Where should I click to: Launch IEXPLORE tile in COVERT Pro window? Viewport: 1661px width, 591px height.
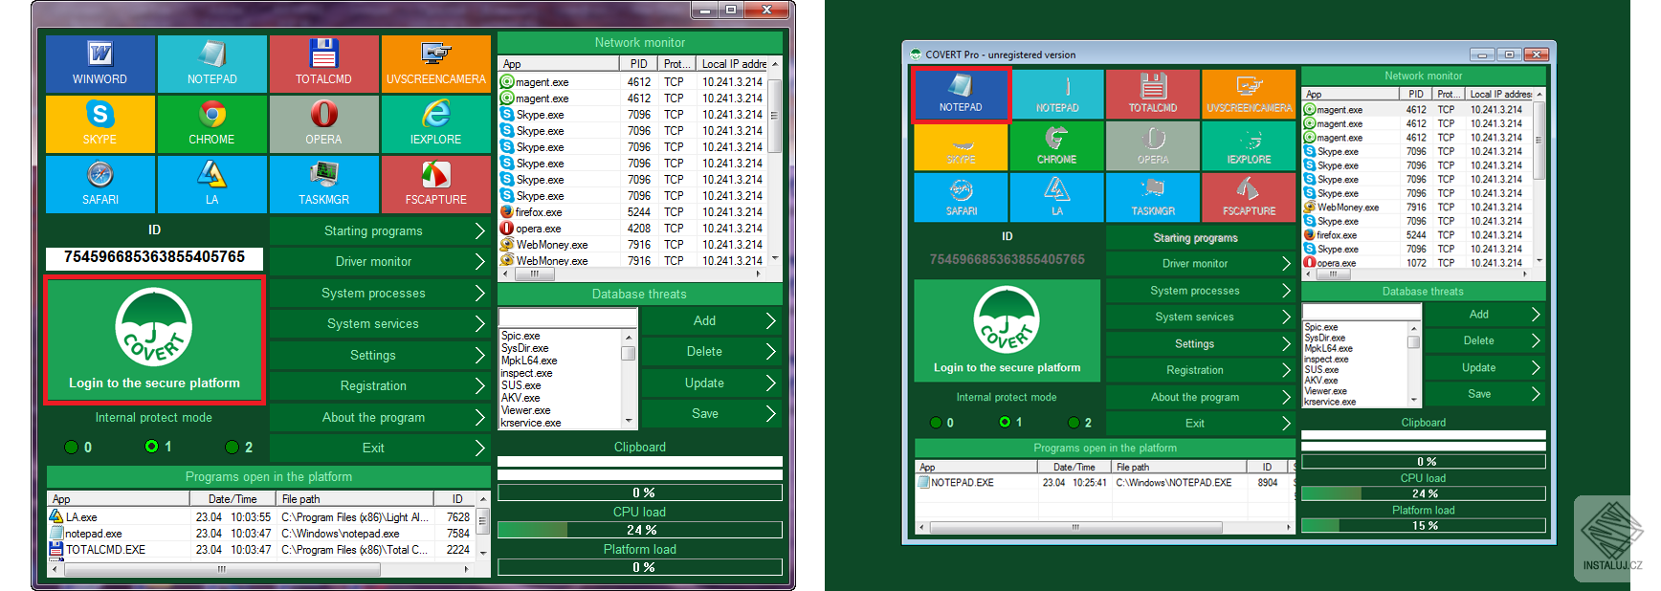1249,146
